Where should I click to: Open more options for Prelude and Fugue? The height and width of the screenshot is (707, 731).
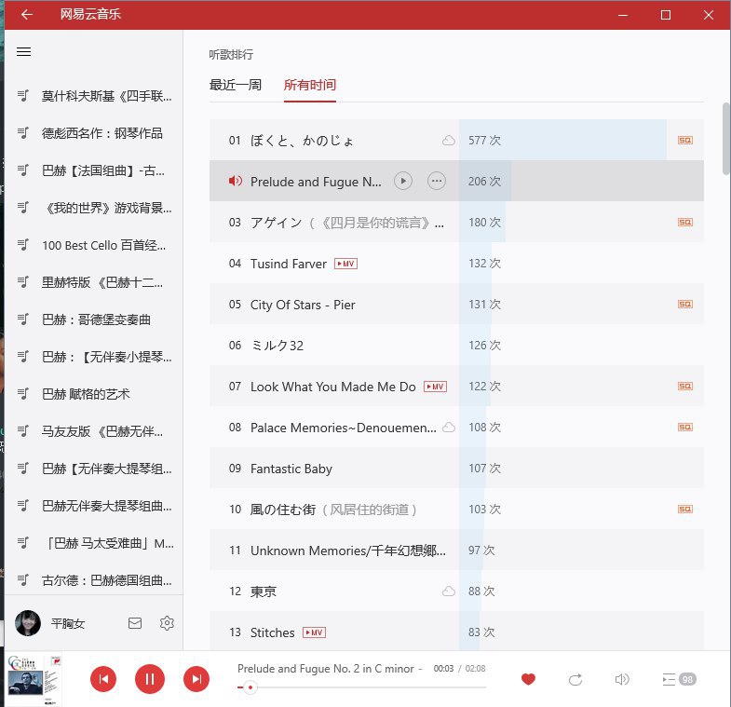click(x=436, y=182)
